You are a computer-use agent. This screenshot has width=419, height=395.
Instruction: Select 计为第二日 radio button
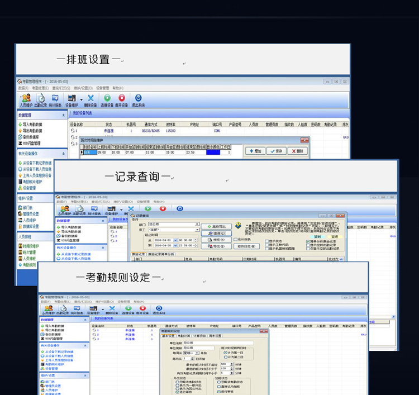click(x=225, y=357)
